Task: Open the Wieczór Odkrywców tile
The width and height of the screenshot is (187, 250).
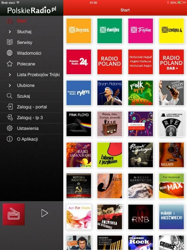Action: [141, 186]
